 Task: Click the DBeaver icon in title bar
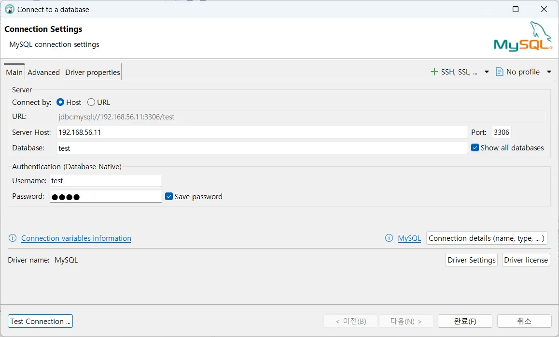[10, 9]
